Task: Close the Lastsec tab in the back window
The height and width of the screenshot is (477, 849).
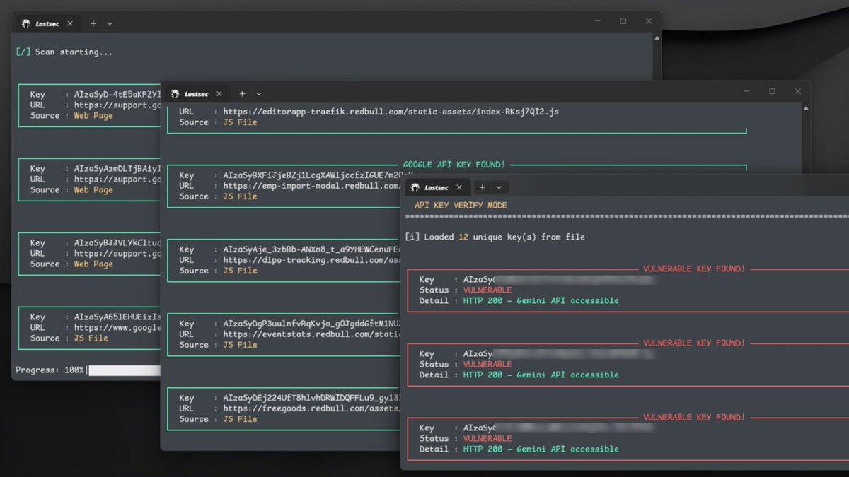Action: pos(70,23)
